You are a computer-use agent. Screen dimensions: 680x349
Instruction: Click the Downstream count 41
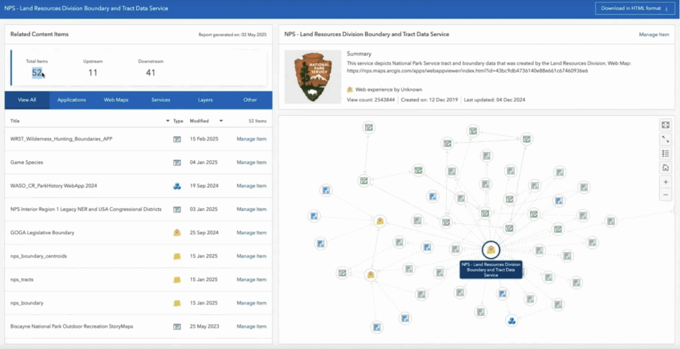click(x=151, y=72)
